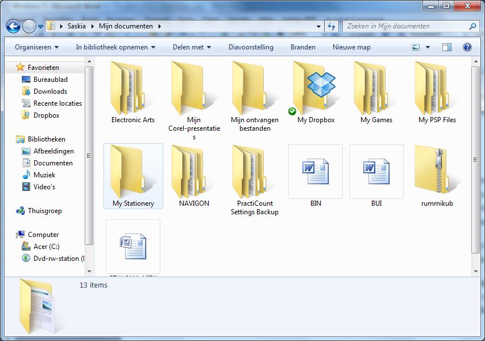This screenshot has height=341, width=485.
Task: Open the Documenten library
Action: pos(47,163)
